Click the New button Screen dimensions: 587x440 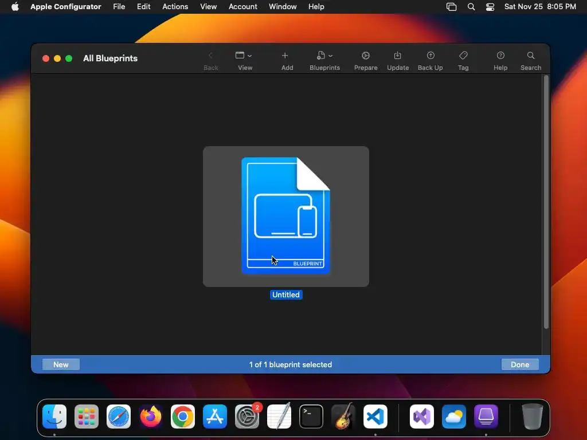pos(61,364)
